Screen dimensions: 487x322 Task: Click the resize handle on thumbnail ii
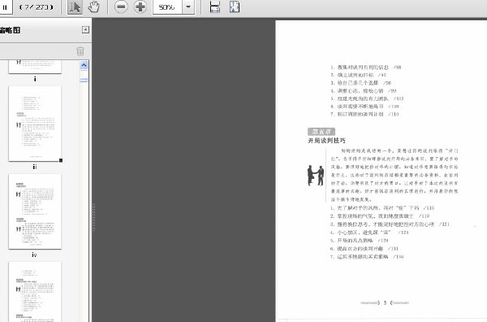61,160
